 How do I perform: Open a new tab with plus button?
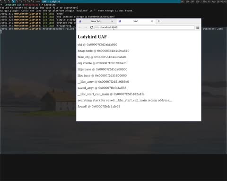pos(159,21)
